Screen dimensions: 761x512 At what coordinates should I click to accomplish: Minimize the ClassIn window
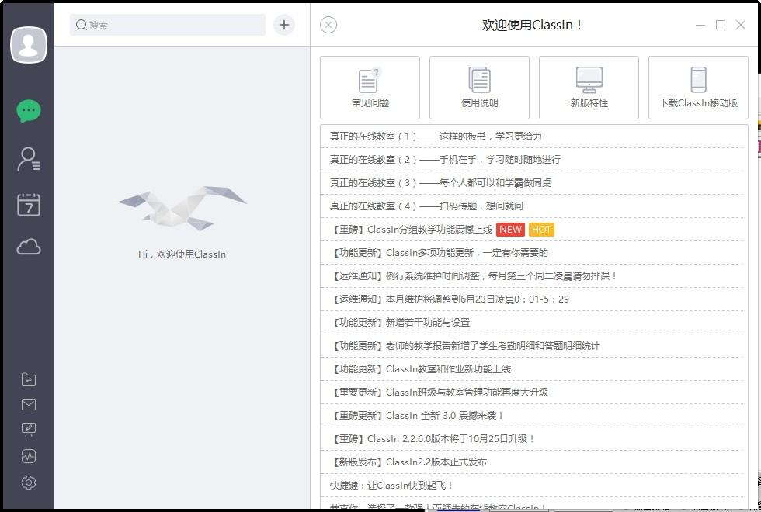(x=700, y=25)
